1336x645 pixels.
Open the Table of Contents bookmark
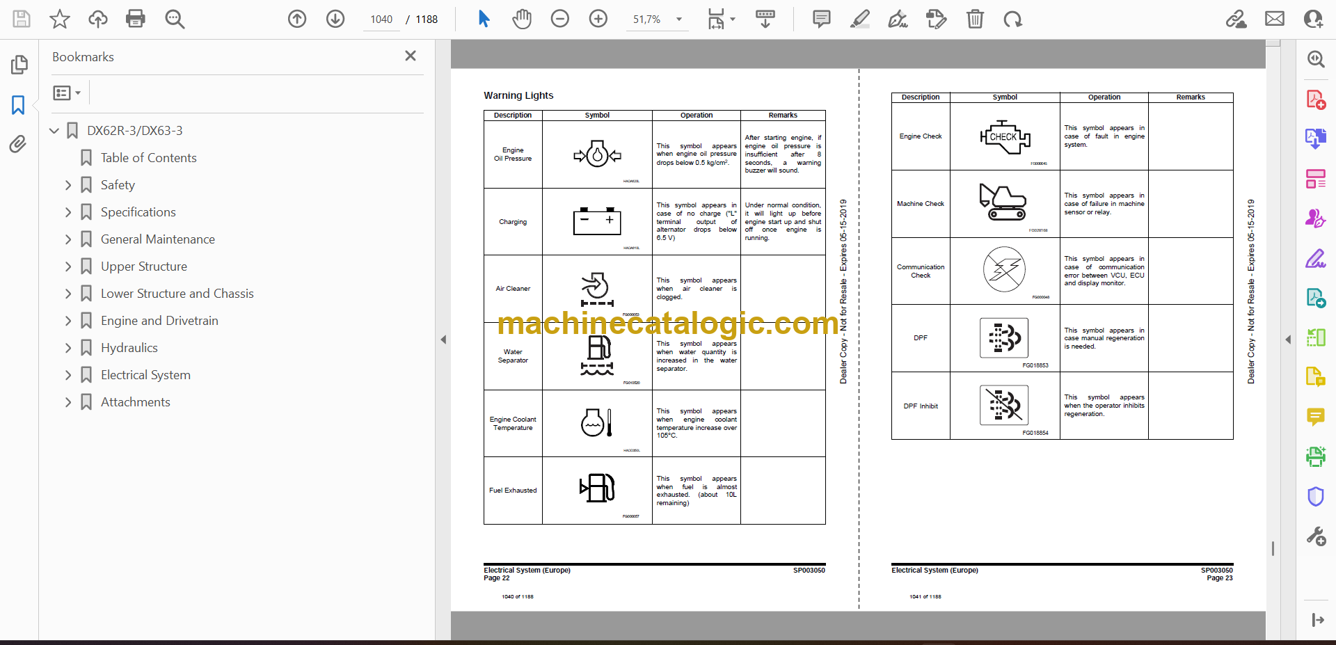click(x=148, y=158)
